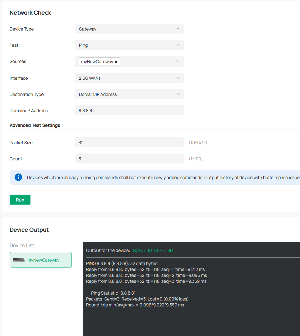Expand the Sources dropdown arrow
This screenshot has width=300, height=336.
coord(178,61)
